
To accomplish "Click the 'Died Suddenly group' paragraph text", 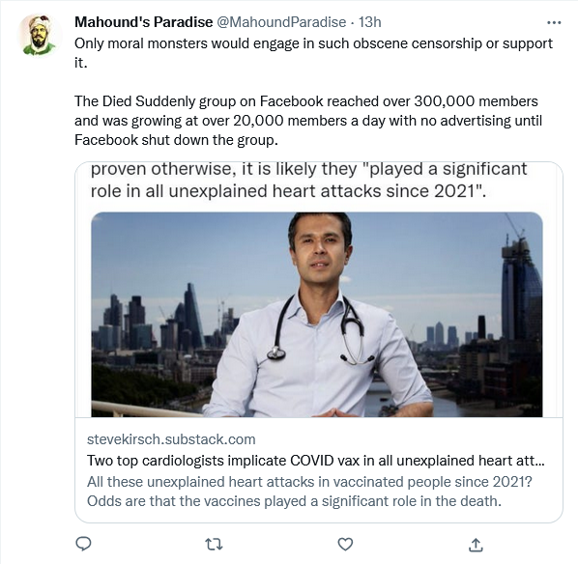I will (308, 121).
